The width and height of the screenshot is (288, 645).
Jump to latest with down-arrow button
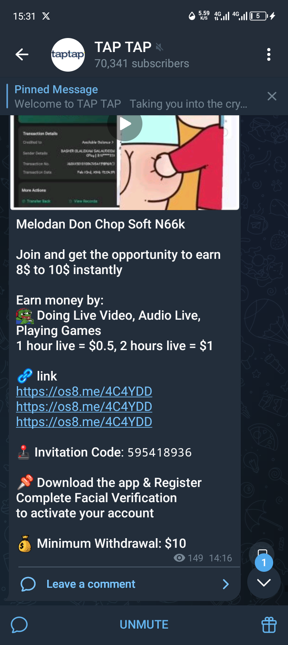click(x=264, y=582)
